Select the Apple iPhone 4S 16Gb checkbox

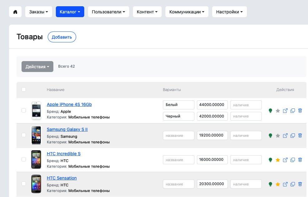tap(24, 110)
